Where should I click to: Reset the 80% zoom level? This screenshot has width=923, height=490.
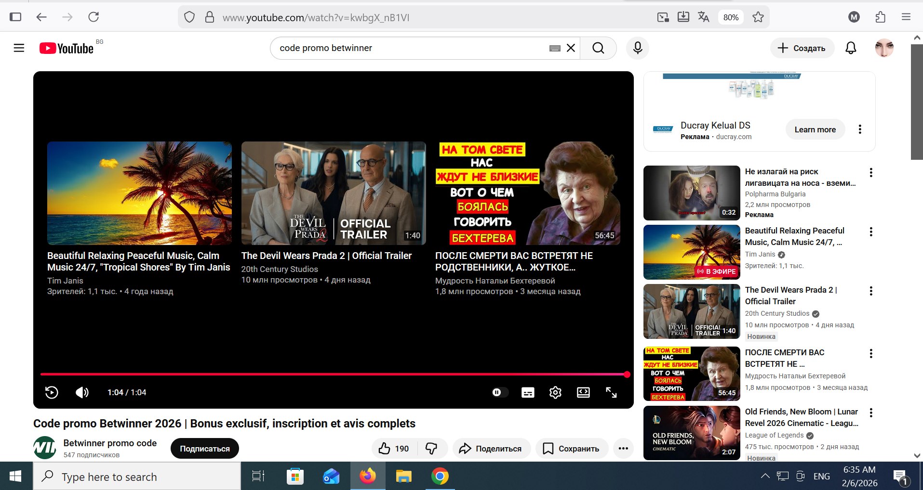[x=731, y=17]
